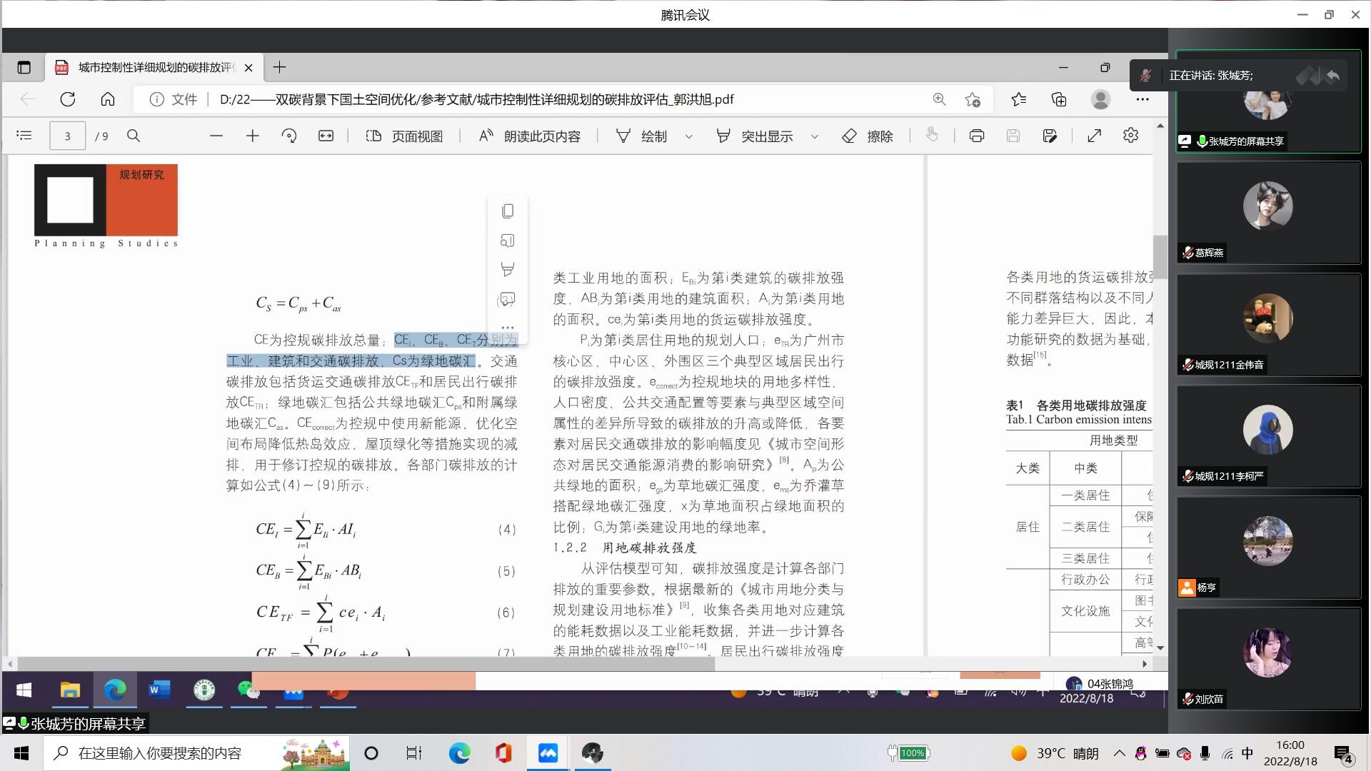Expand the Draw (绘制) options arrow

click(689, 136)
